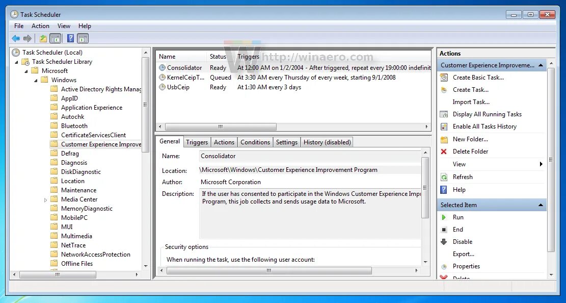566x303 pixels.
Task: Click the Name column header
Action: pos(167,57)
